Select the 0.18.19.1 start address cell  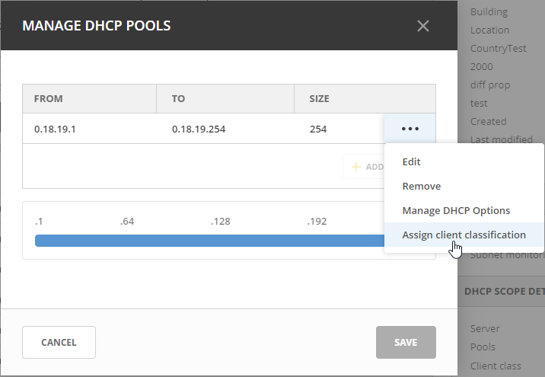(55, 129)
